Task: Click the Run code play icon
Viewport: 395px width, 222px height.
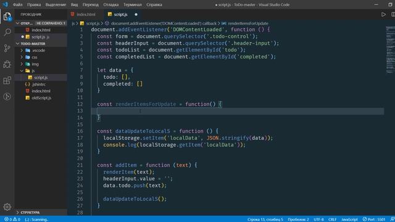Action: [383, 15]
